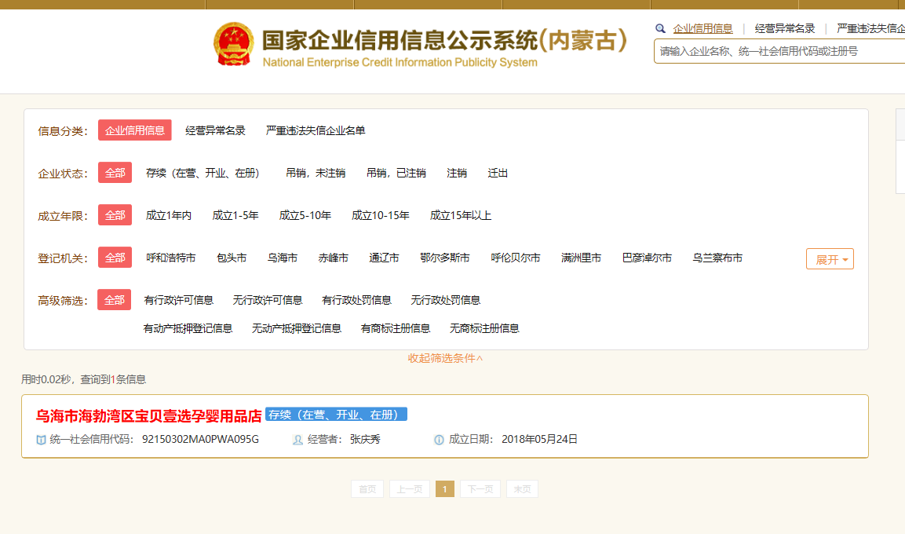Filter by 成立10-15年
Image resolution: width=905 pixels, height=534 pixels.
(381, 215)
